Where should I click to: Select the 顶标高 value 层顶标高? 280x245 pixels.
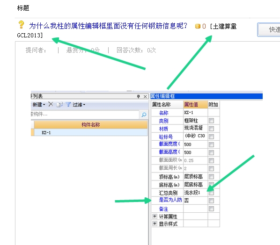click(x=195, y=177)
